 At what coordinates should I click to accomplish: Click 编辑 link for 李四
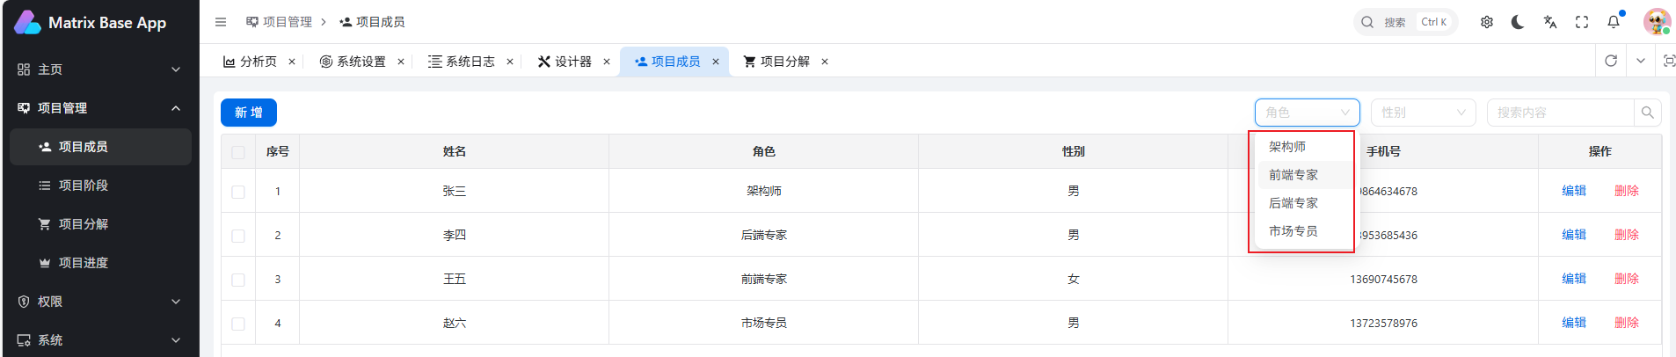click(x=1573, y=235)
